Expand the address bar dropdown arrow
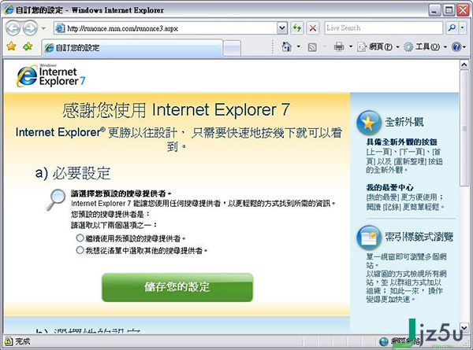The image size is (473, 350). 281,28
